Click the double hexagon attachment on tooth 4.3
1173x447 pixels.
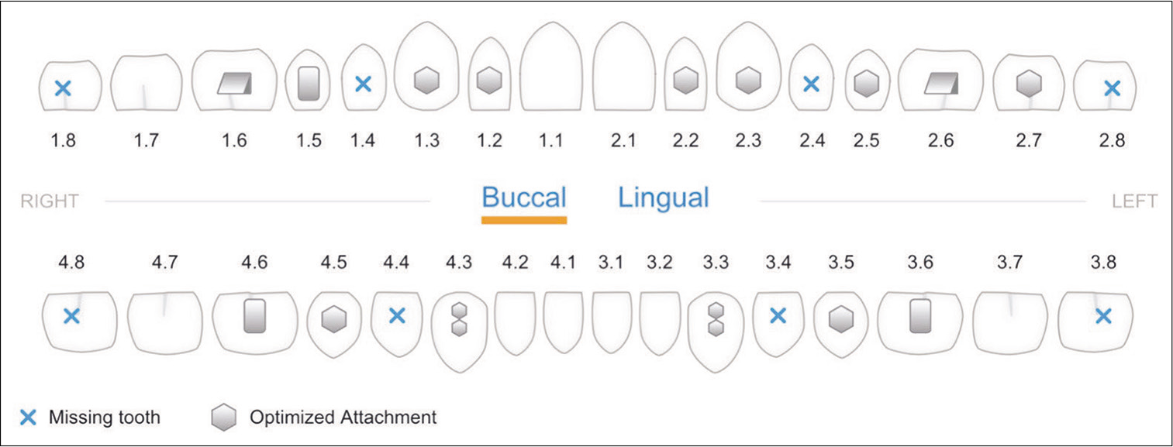click(x=459, y=318)
